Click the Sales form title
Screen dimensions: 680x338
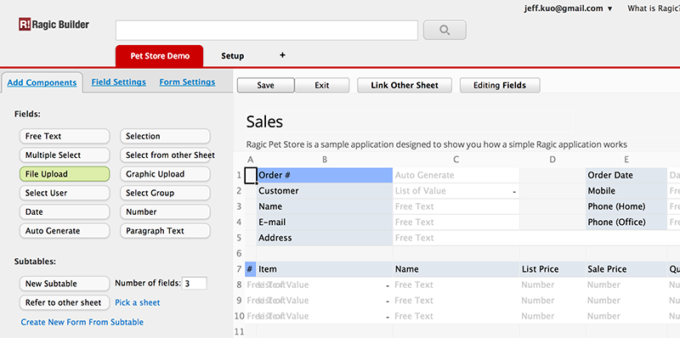(264, 121)
